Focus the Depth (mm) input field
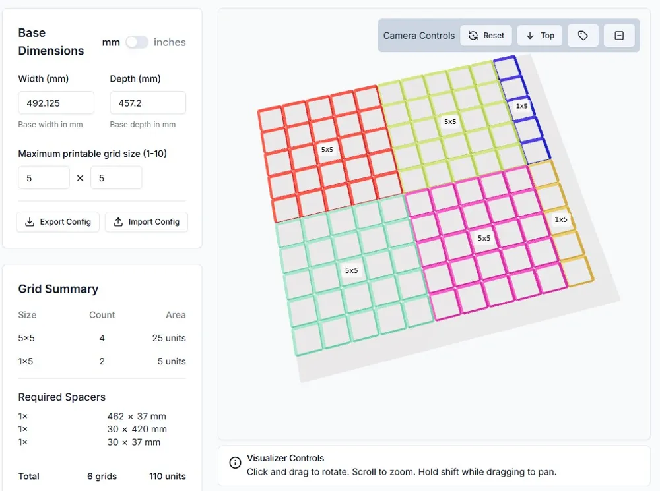 pos(148,103)
